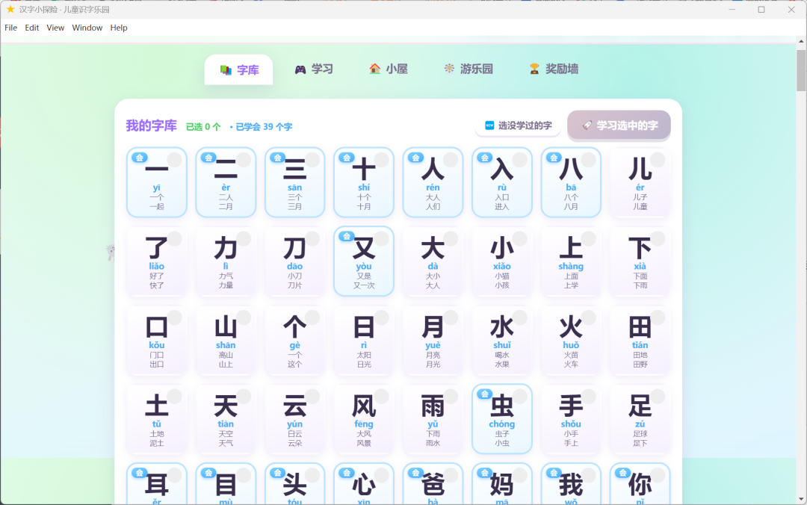Viewport: 807px width, 505px height.
Task: Click the 会 badge on the 八 card
Action: (x=553, y=158)
